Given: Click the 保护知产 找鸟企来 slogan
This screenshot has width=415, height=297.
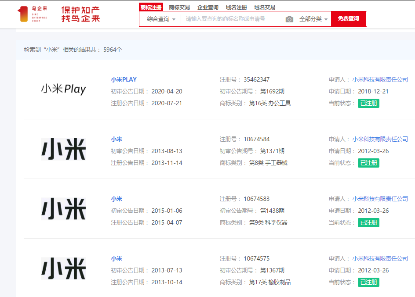Looking at the screenshot, I should [81, 14].
